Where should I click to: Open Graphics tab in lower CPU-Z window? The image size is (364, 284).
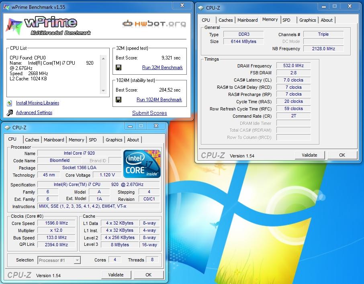114,140
